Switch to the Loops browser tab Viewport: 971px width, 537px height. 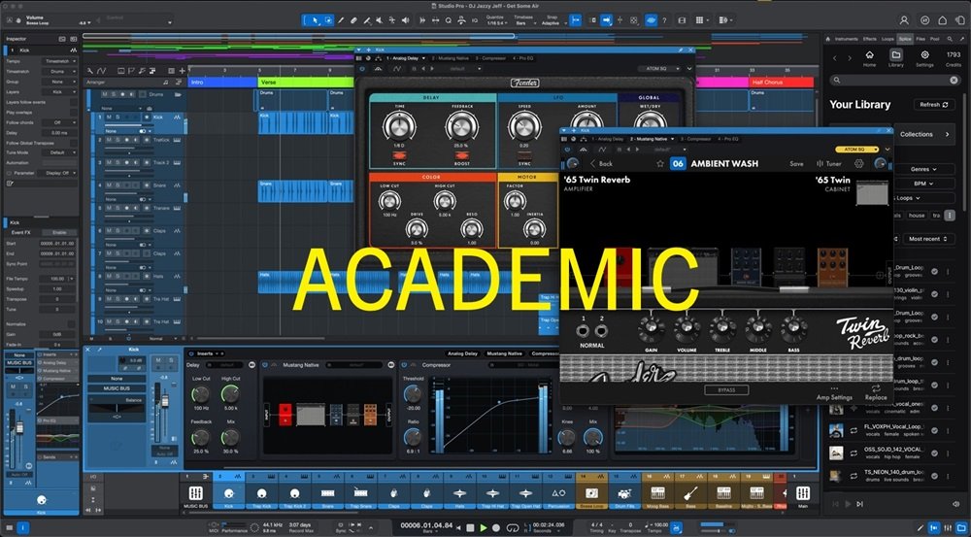pos(887,38)
